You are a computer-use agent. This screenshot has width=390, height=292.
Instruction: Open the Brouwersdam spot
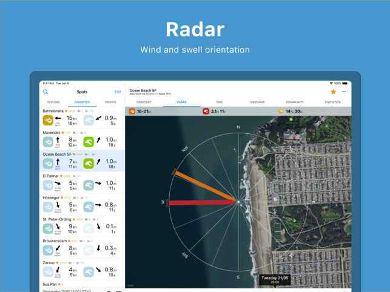pos(82,248)
